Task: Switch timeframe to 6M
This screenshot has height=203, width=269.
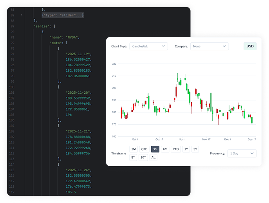Action: point(165,149)
